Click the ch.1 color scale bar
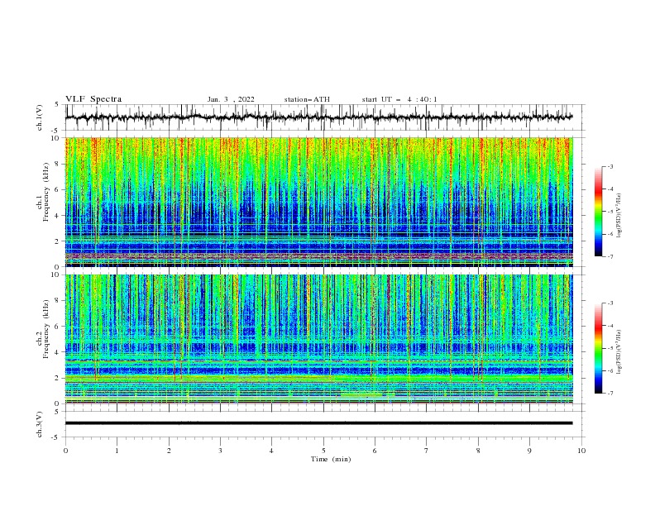The width and height of the screenshot is (655, 506). (x=598, y=212)
